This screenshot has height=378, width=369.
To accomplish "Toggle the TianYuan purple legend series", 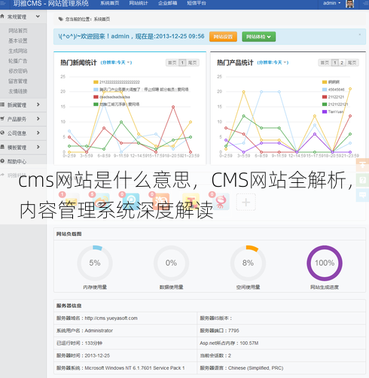I will (333, 111).
